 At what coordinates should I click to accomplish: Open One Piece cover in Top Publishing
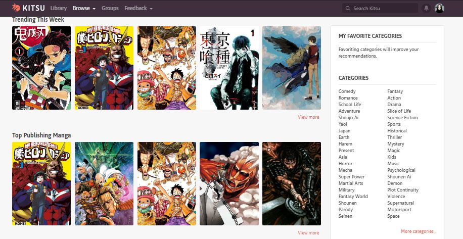(x=166, y=183)
